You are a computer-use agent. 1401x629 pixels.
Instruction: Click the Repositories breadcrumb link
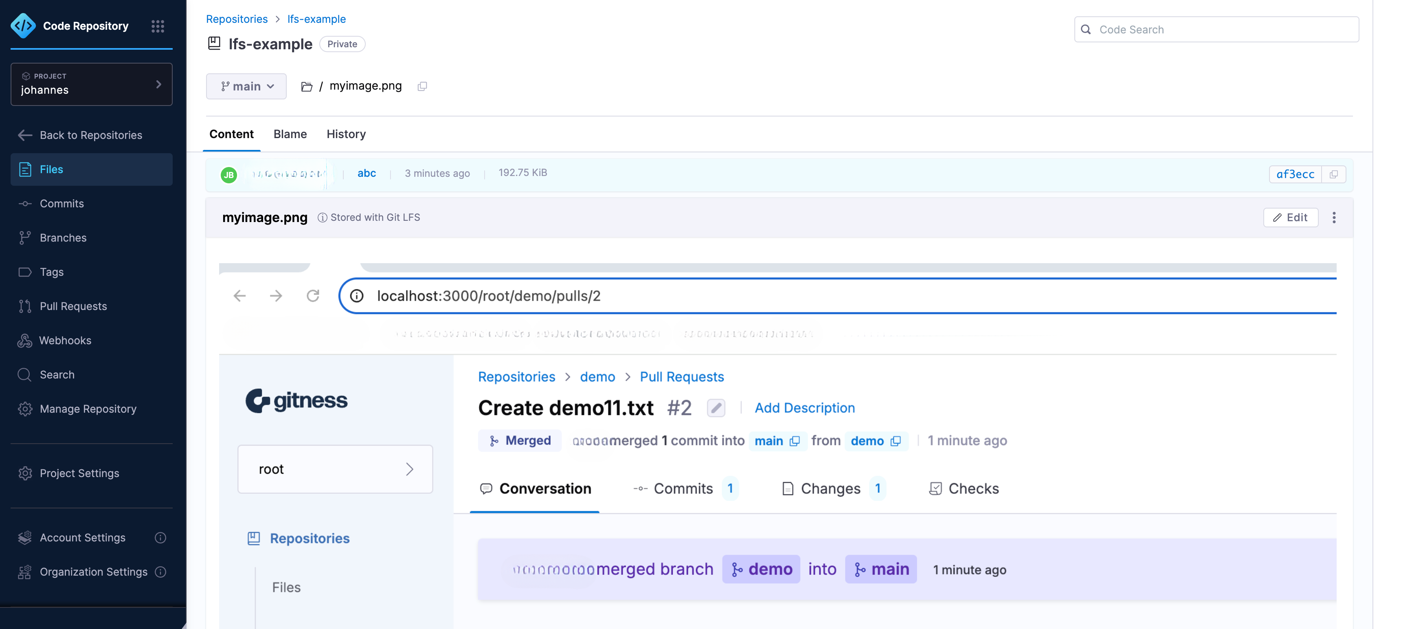(x=237, y=19)
